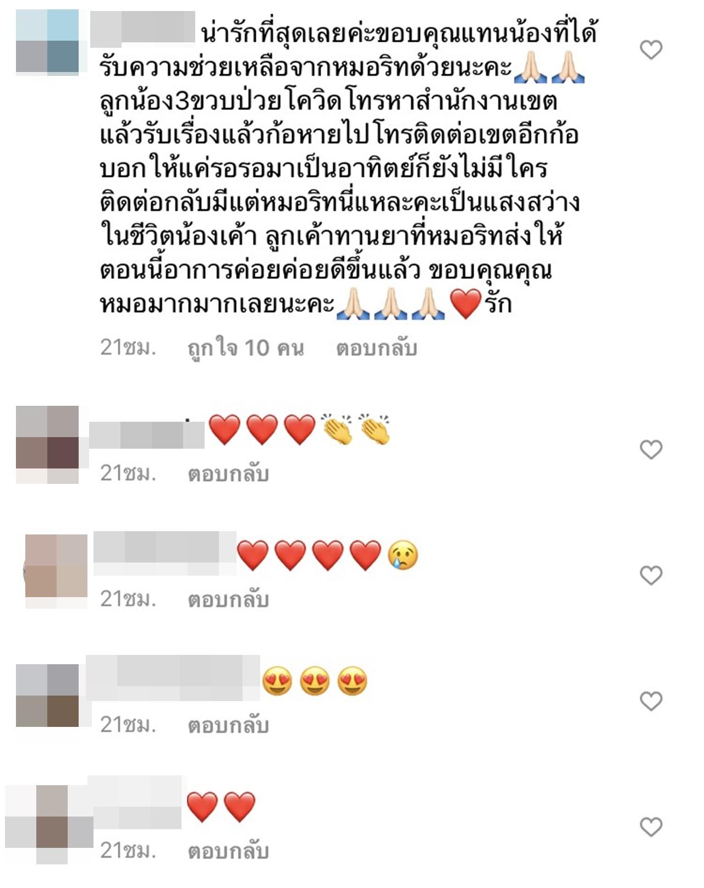
Task: Tap ตอบกลับ under the clapping hands comment
Action: pos(228,473)
